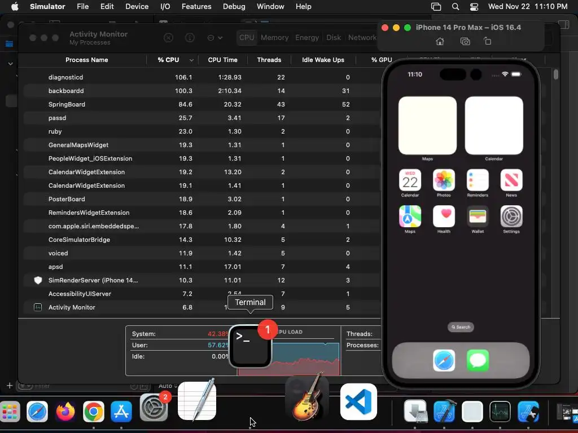The width and height of the screenshot is (578, 433).
Task: Sort by the Idle Wake Ups column
Action: tap(323, 60)
